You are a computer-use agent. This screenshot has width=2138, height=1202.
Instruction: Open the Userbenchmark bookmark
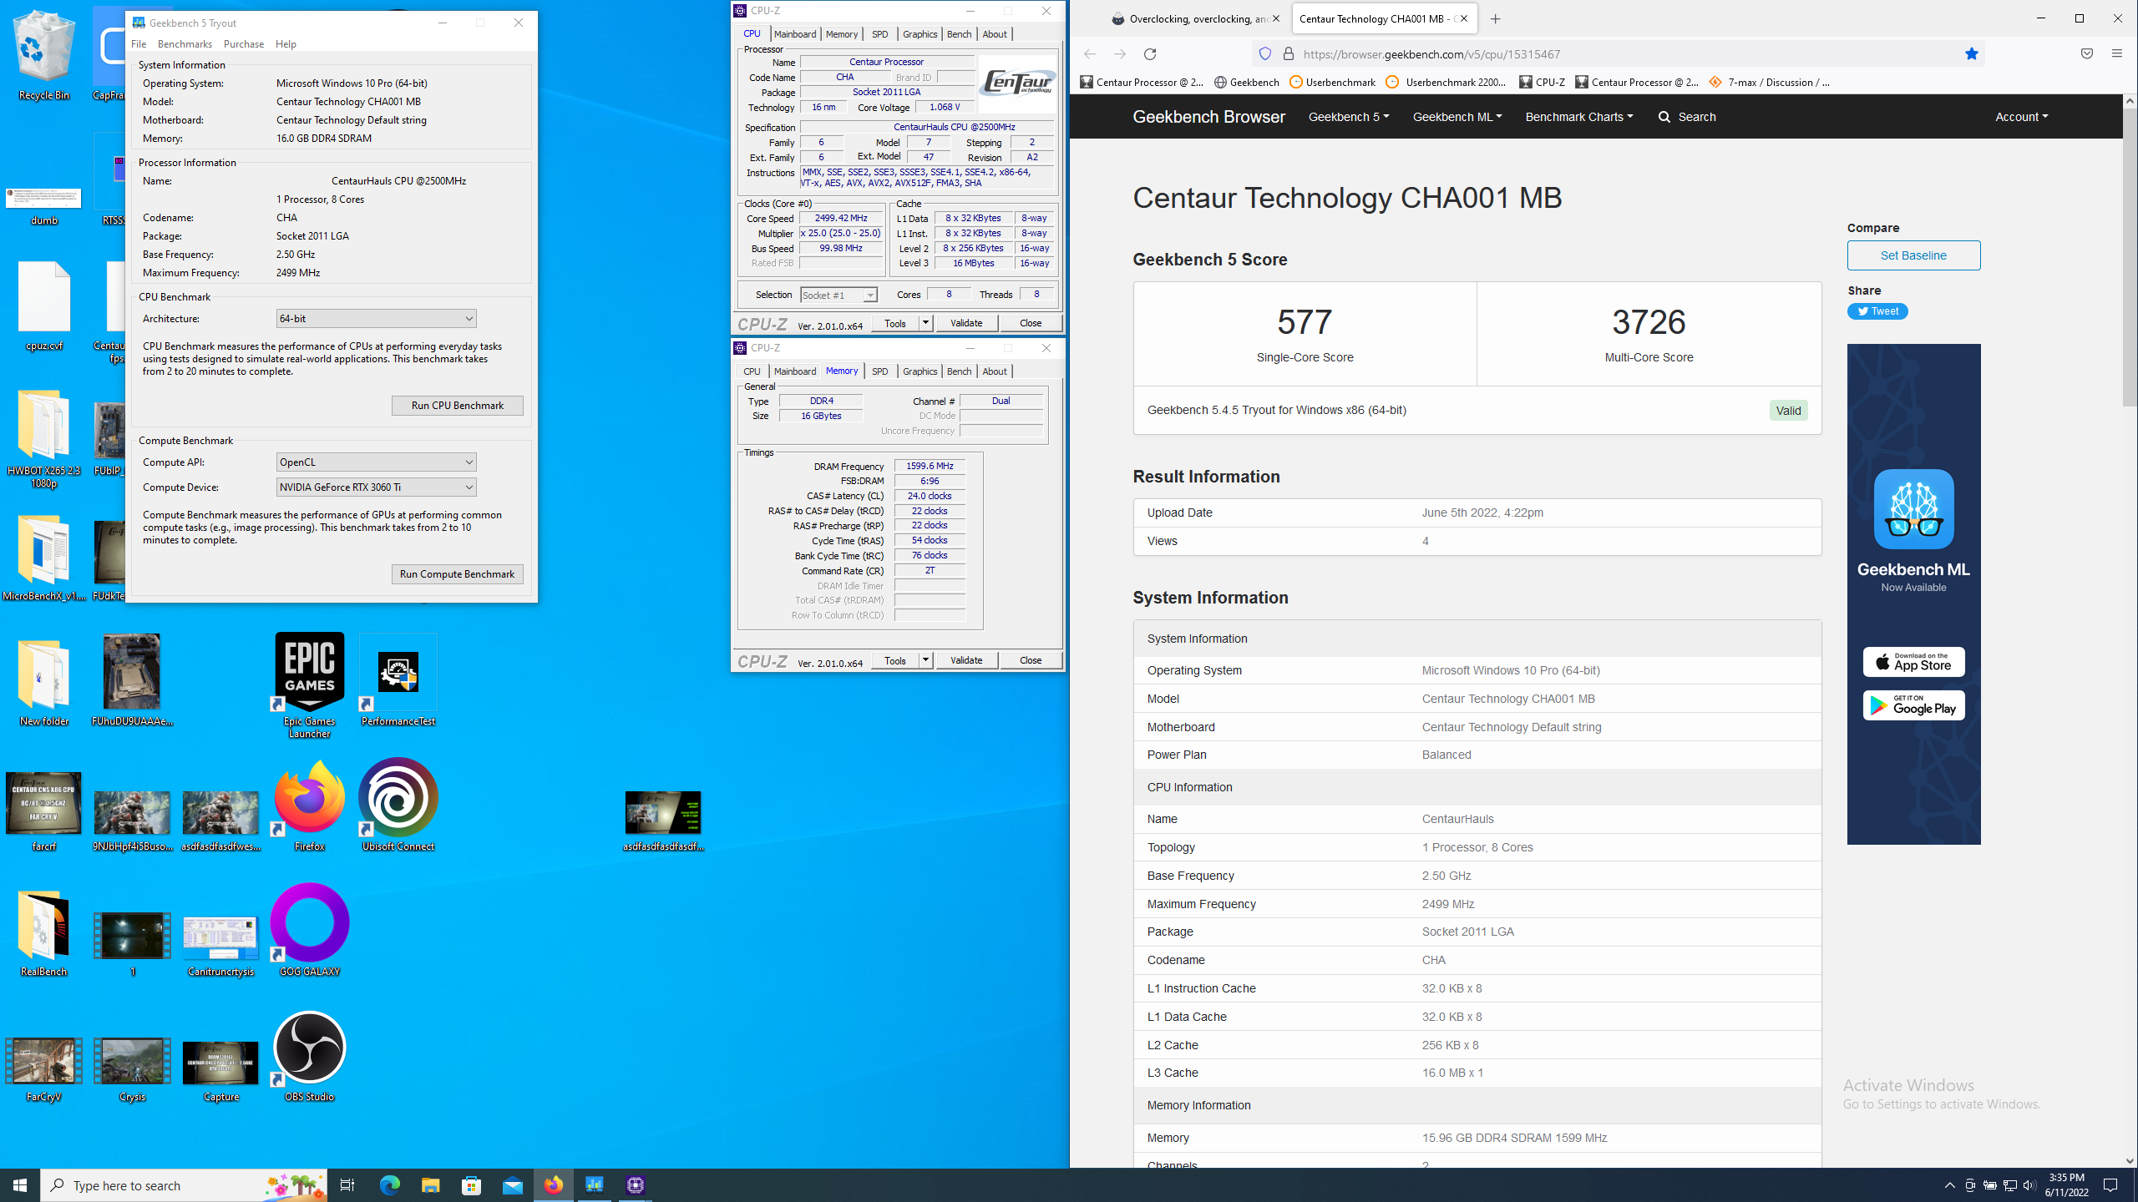tap(1333, 82)
